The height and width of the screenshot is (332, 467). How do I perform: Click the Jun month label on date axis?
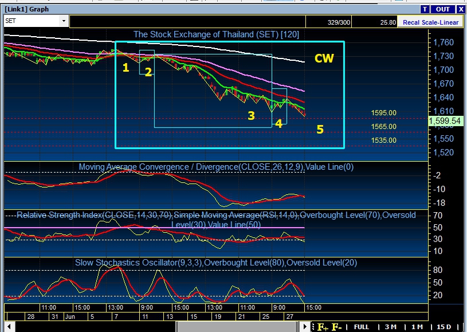click(x=70, y=317)
